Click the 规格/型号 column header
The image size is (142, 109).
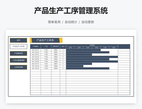click(x=56, y=46)
